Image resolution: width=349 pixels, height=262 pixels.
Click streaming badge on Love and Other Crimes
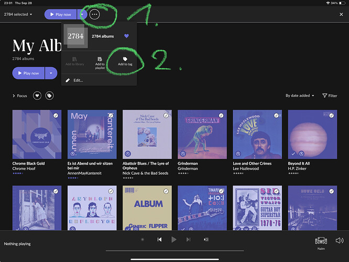238,154
